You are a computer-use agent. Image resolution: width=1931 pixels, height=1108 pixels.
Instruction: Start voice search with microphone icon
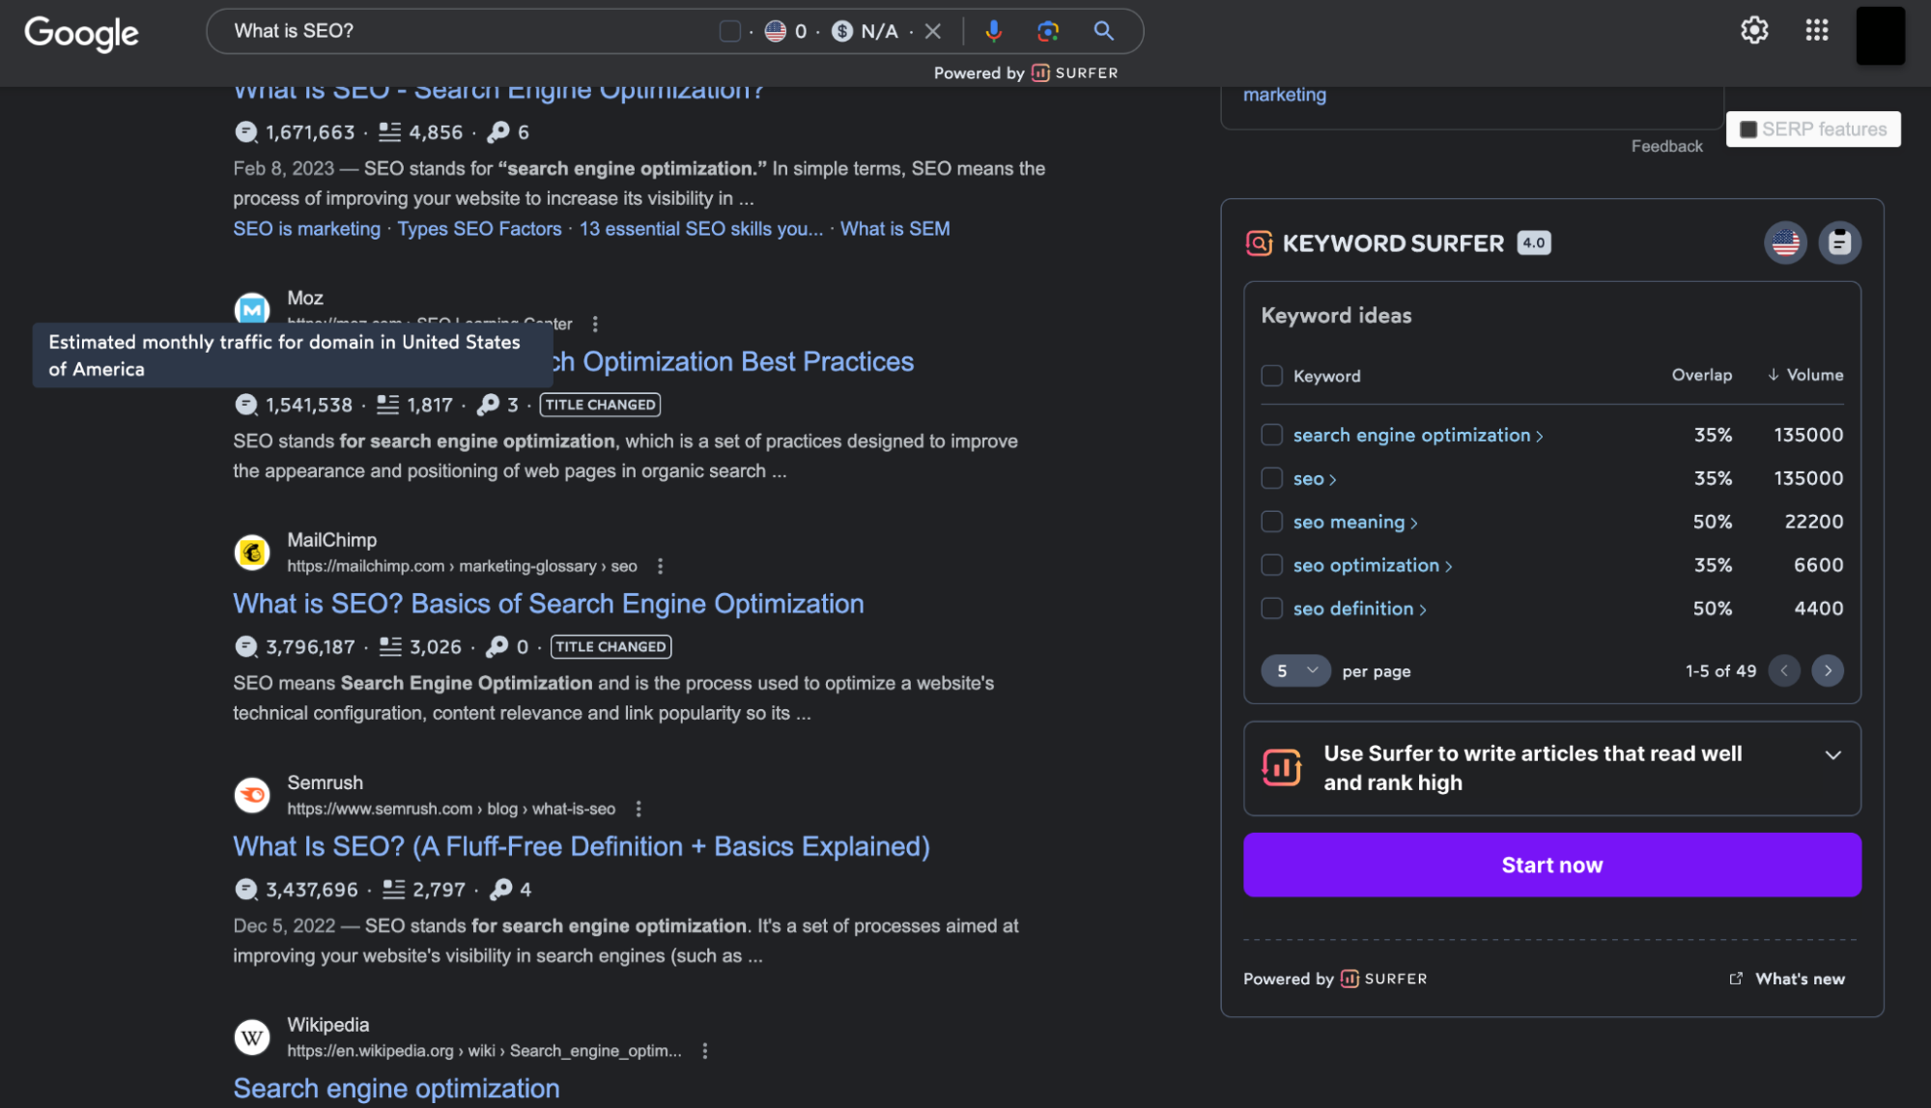[993, 31]
